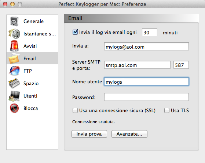
Task: Minimize the Preferenze window
Action: [12, 4]
